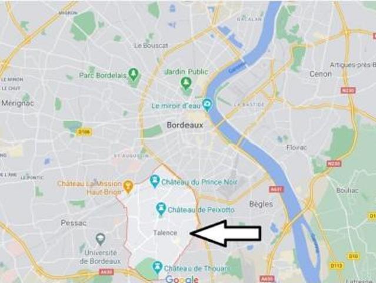Open the Université de Bordeaux marker
This screenshot has height=283, width=376.
tap(100, 239)
